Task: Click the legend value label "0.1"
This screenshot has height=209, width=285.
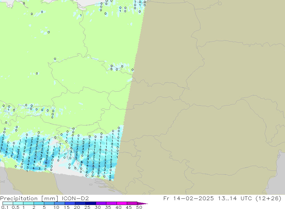Action: pyautogui.click(x=5, y=207)
